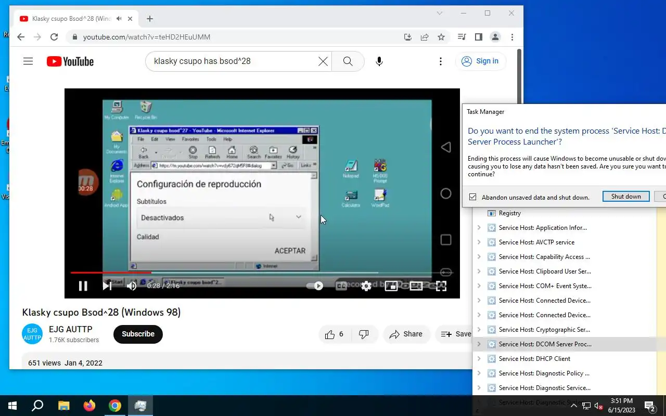Go to YouTube home logo
This screenshot has height=416, width=666.
point(70,61)
